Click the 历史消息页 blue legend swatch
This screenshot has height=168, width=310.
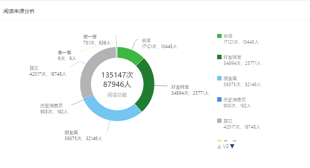pyautogui.click(x=219, y=99)
